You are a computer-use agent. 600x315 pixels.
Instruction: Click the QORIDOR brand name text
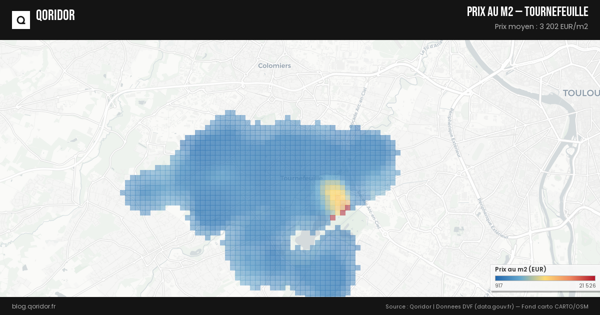point(55,15)
